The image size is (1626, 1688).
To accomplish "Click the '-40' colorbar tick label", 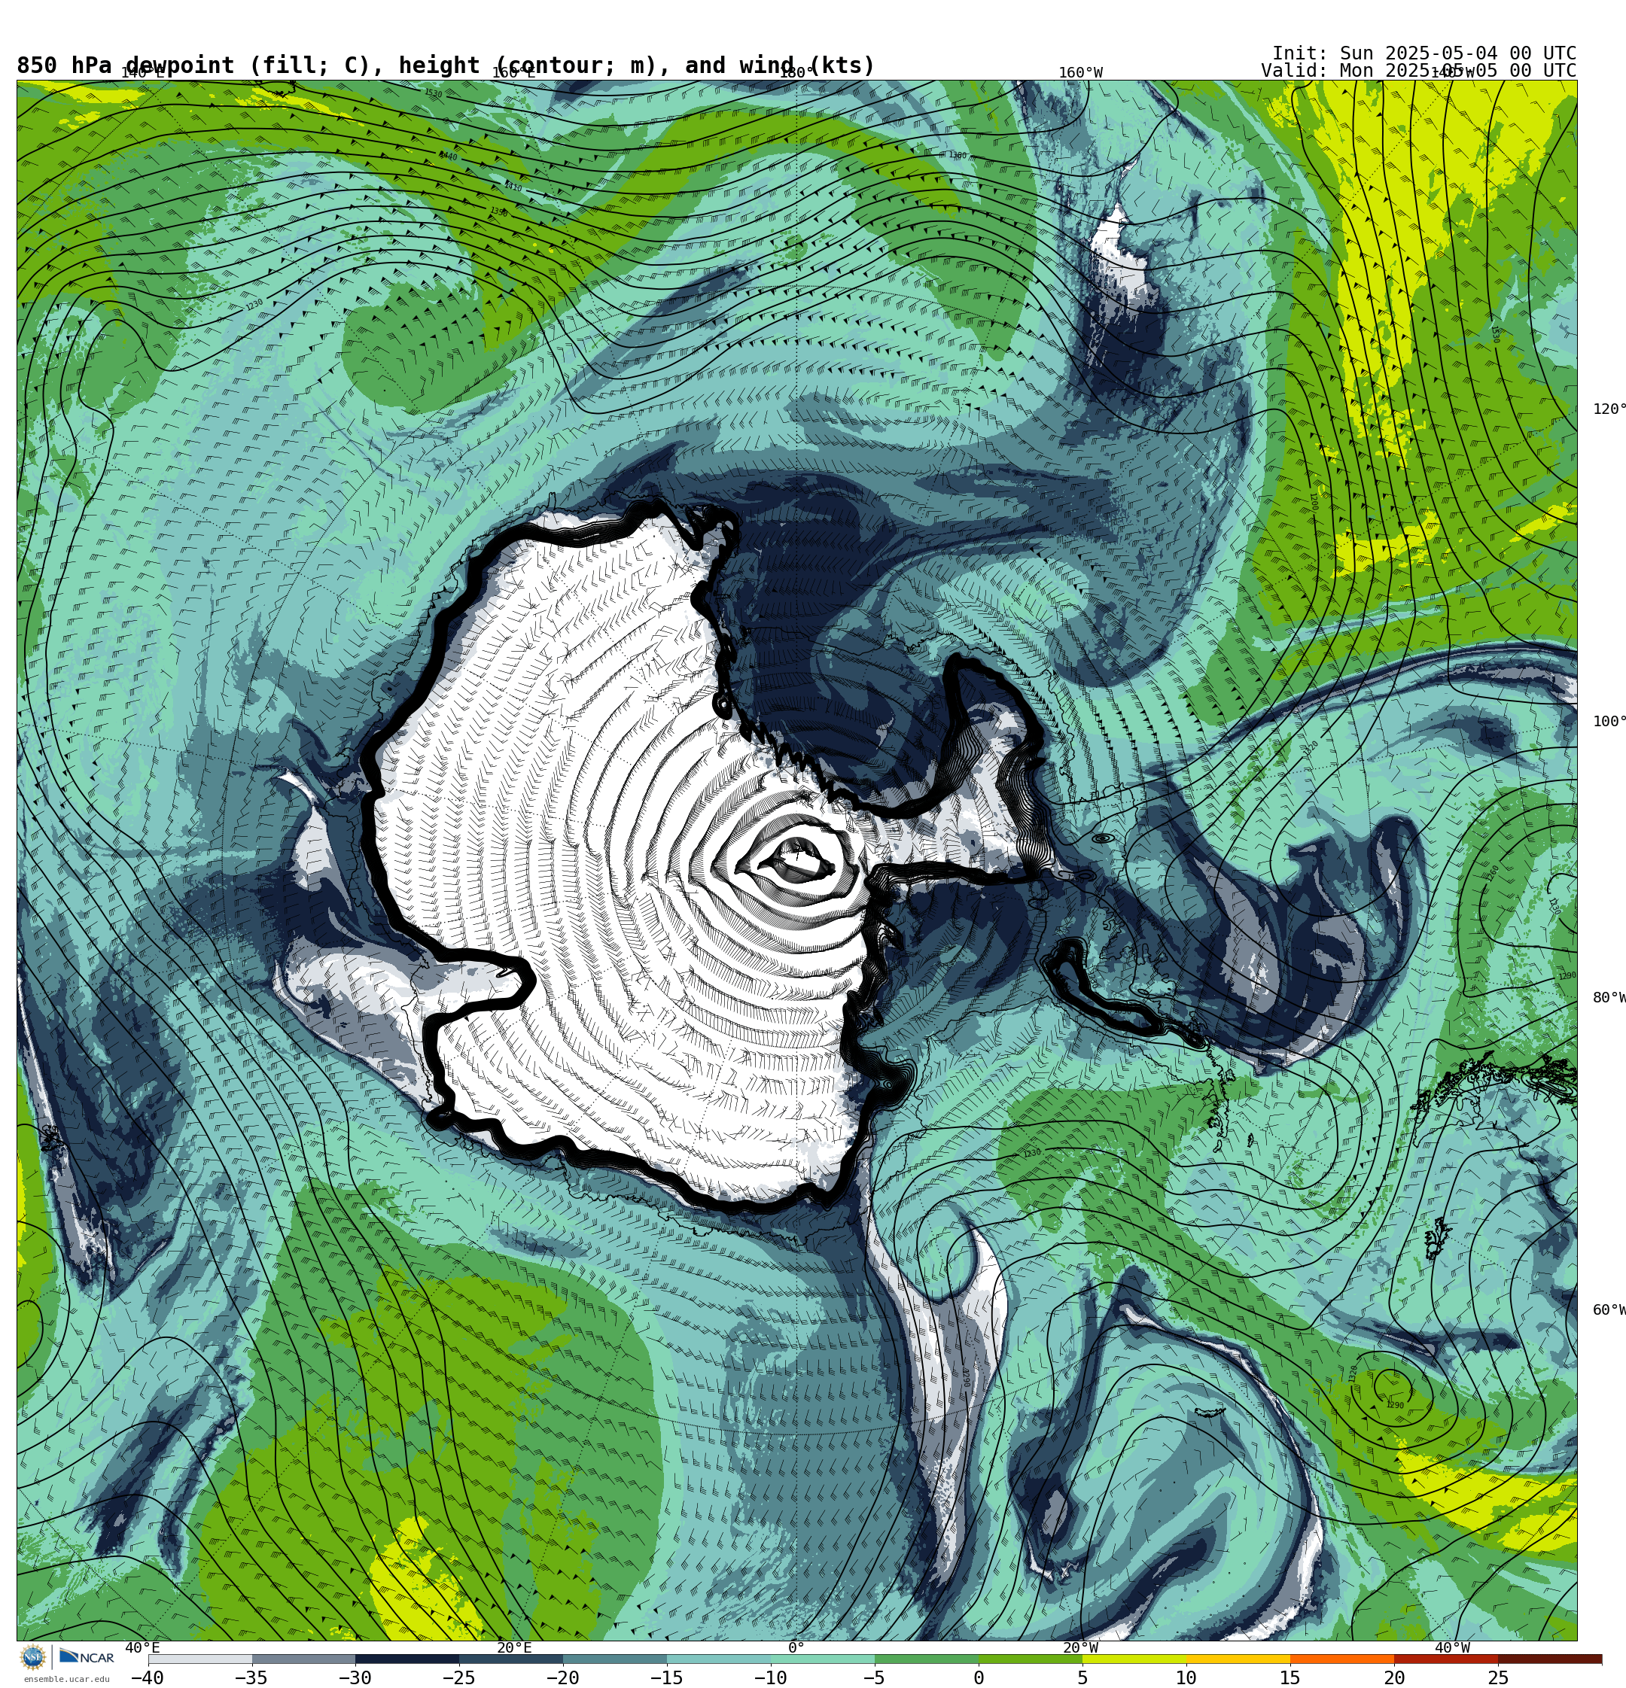I will coord(148,1677).
